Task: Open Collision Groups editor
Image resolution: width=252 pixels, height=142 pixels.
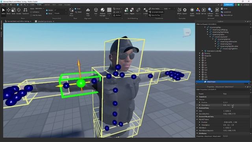Action: 210,12
